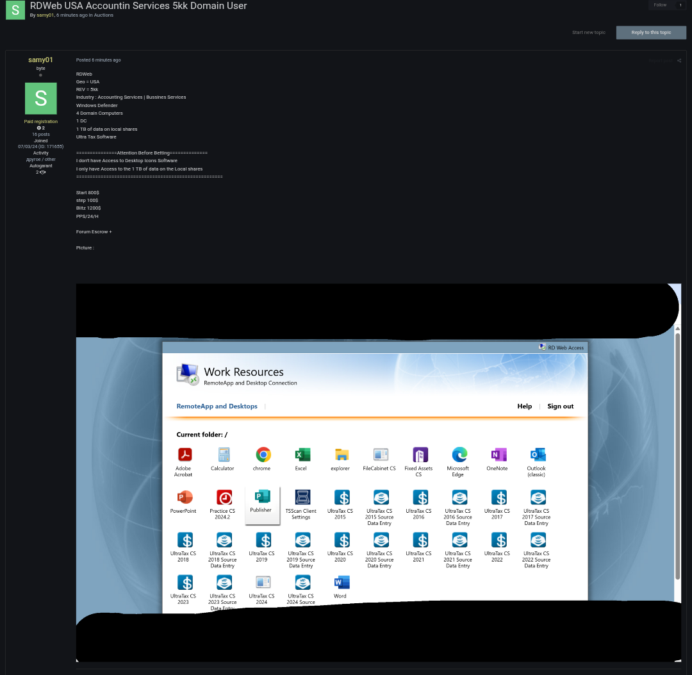Image resolution: width=692 pixels, height=675 pixels.
Task: Click the Follow button
Action: (660, 5)
